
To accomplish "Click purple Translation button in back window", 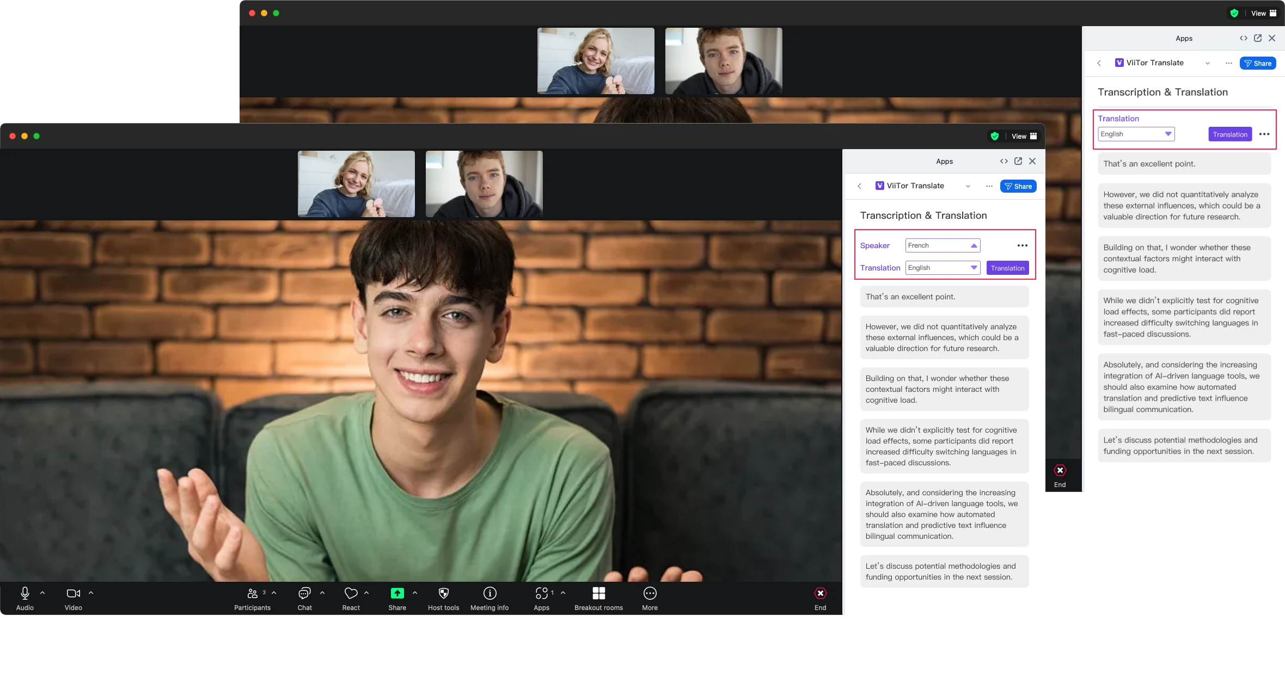I will tap(1230, 134).
